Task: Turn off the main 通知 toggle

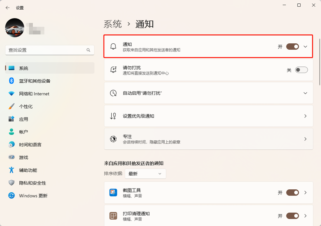Action: click(292, 47)
